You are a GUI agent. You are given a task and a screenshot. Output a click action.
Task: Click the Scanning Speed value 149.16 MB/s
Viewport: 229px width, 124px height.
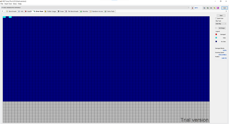(222, 55)
